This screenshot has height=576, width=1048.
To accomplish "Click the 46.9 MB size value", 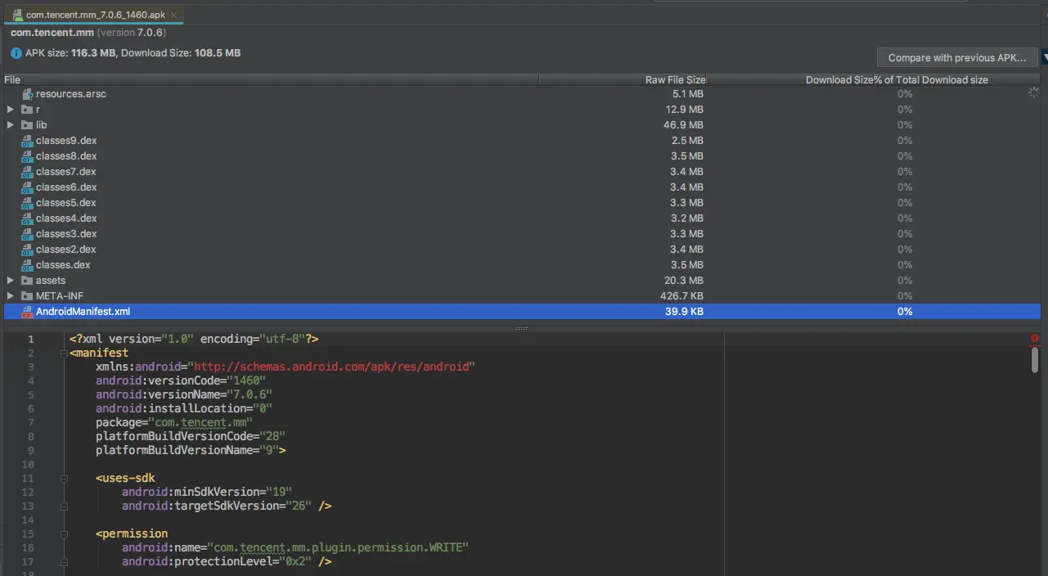I will click(x=683, y=125).
